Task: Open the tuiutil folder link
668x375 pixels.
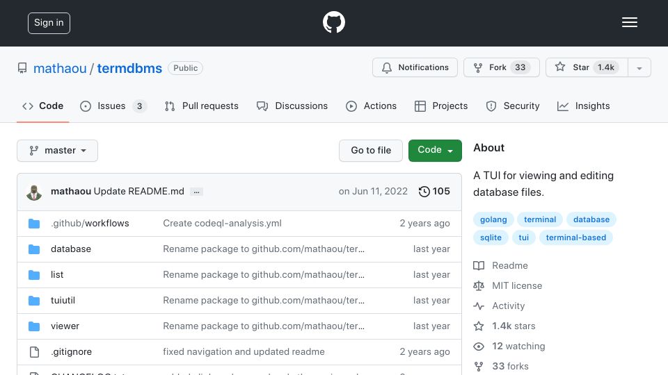Action: tap(63, 301)
